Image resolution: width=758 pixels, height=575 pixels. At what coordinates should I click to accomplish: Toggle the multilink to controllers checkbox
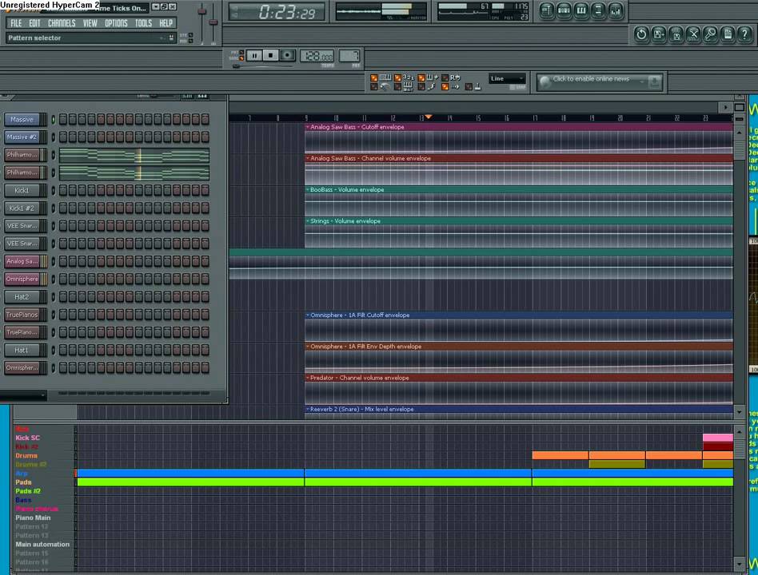pos(469,87)
